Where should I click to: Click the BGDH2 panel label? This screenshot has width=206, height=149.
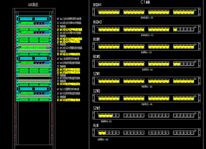[x=97, y=22]
